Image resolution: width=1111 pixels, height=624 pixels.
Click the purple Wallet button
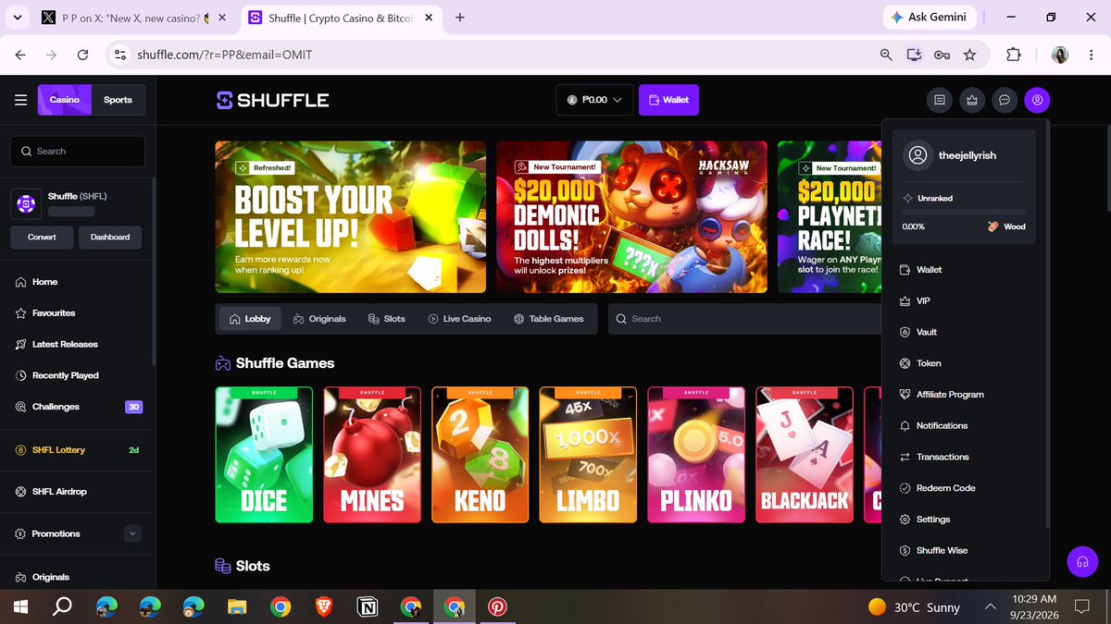click(x=668, y=100)
